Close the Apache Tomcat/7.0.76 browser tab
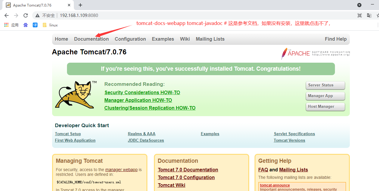The image size is (379, 191). click(69, 5)
